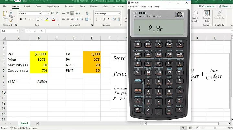Open the Home ribbon tab
233x130 pixels.
pyautogui.click(x=16, y=6)
